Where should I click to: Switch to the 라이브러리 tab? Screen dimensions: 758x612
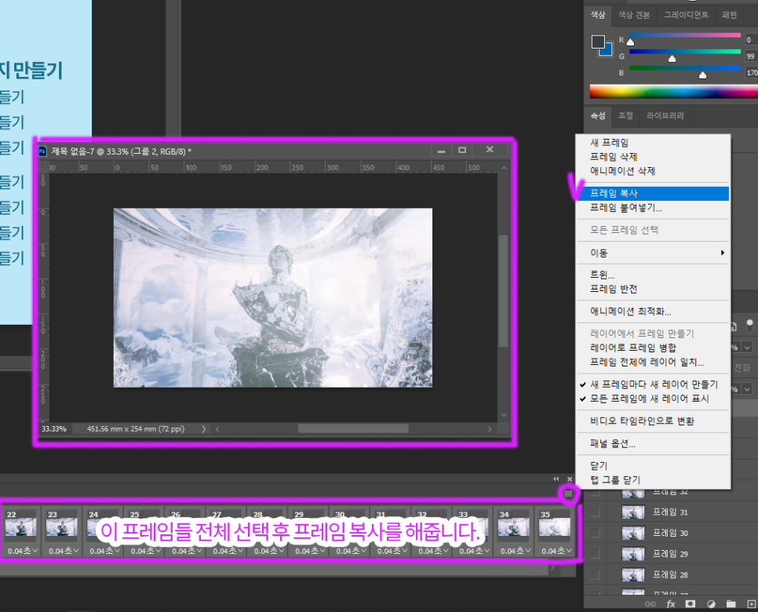click(665, 115)
